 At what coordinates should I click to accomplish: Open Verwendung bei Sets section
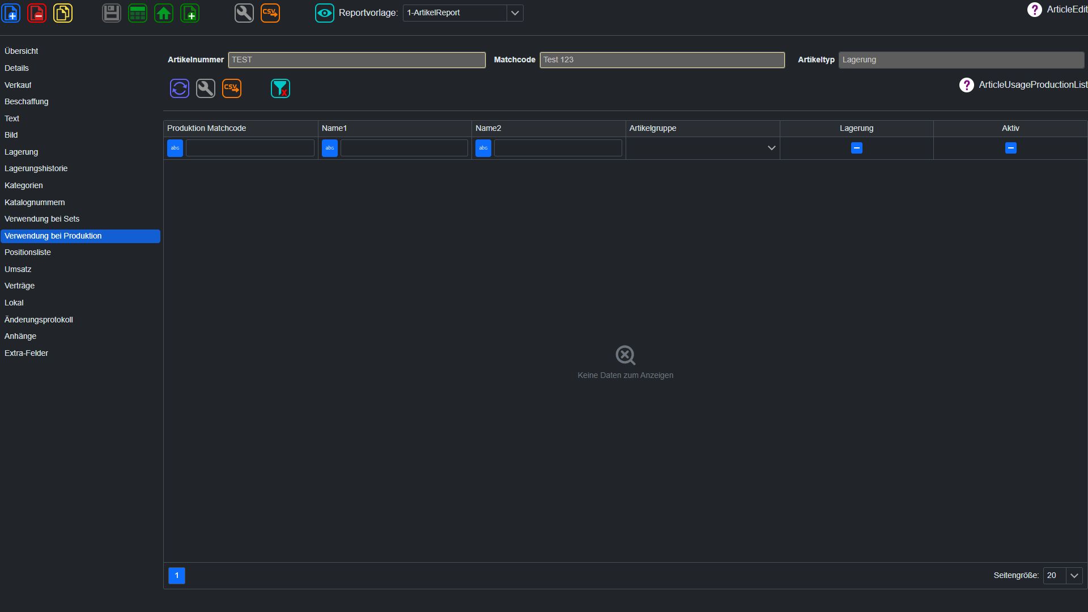click(80, 219)
